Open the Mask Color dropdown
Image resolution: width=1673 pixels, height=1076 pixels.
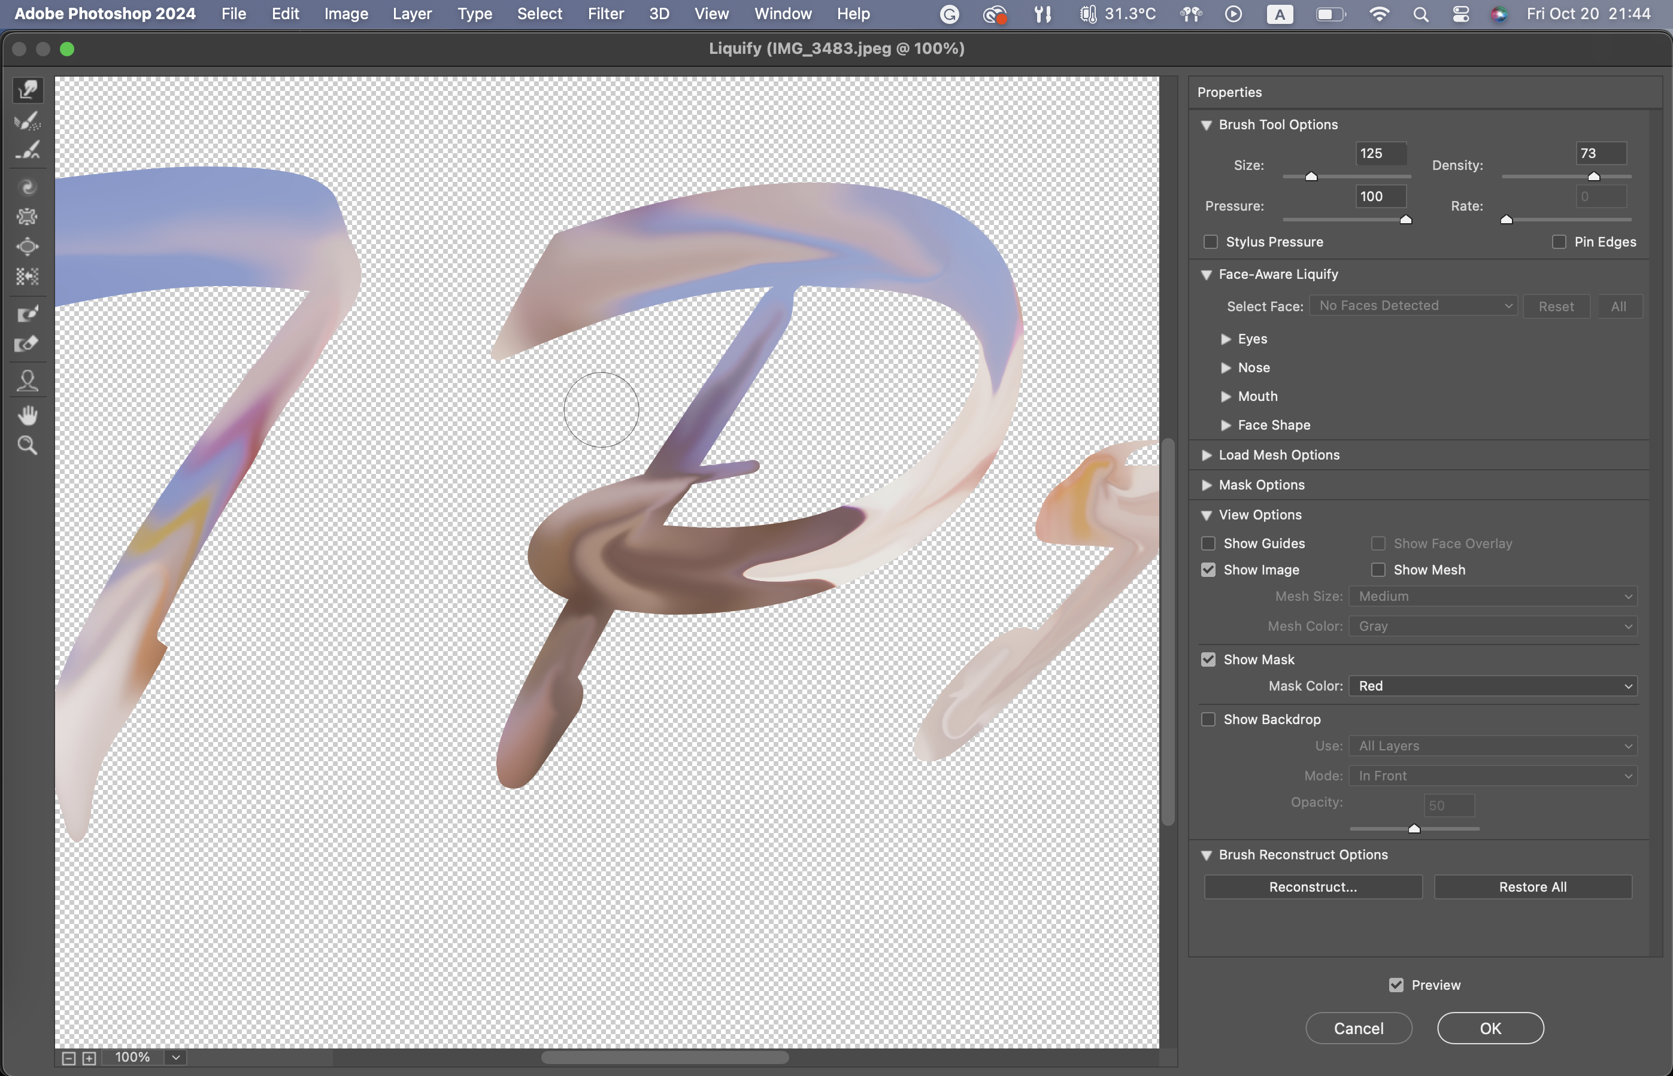click(x=1493, y=686)
